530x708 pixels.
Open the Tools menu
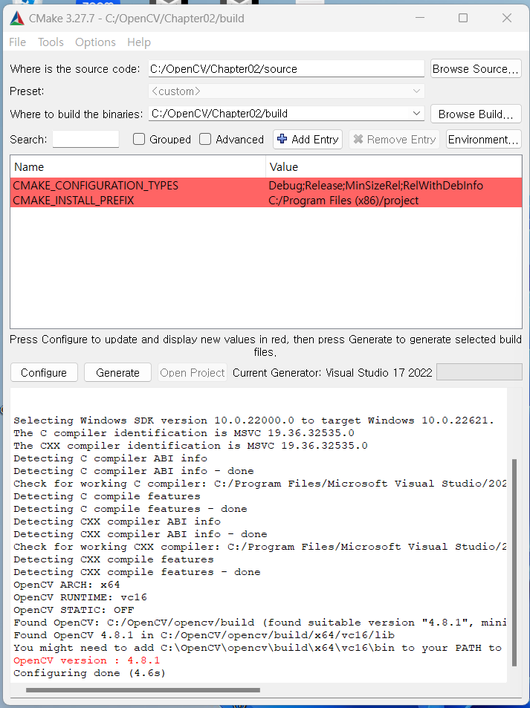coord(51,42)
